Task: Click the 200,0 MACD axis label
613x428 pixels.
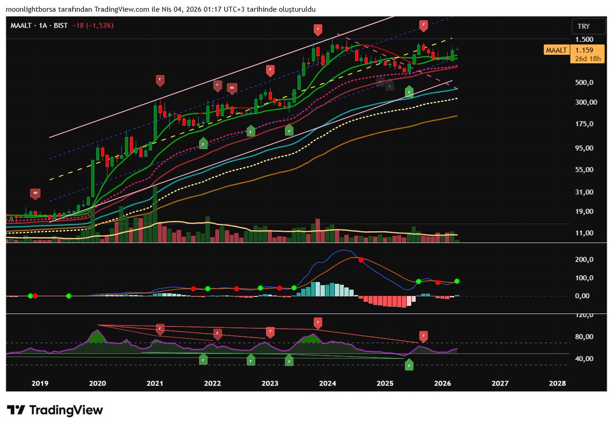Action: point(584,259)
